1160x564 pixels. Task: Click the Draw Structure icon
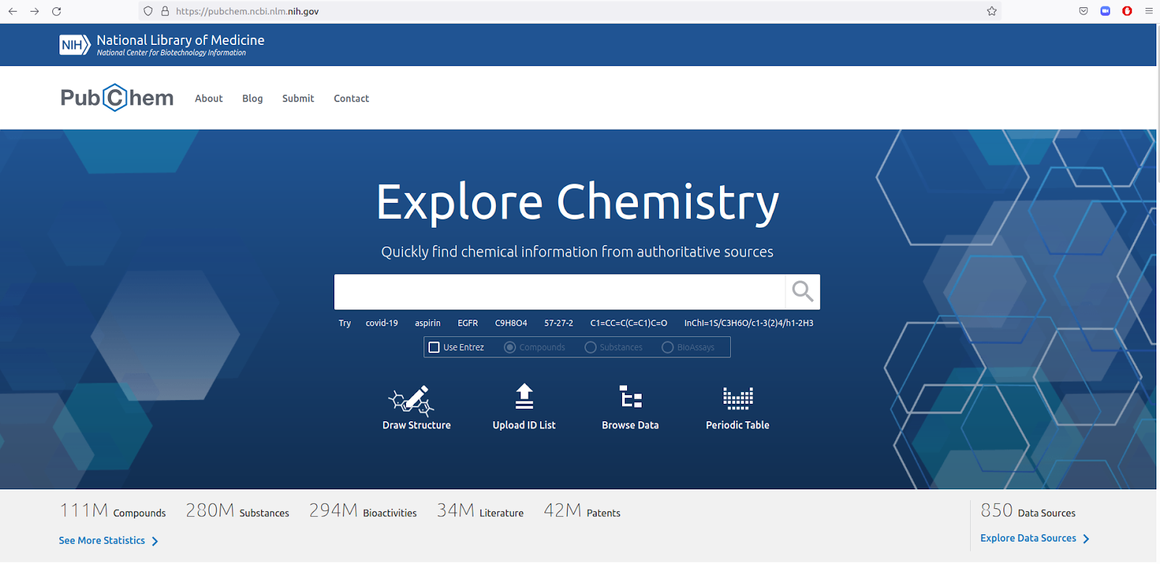[x=412, y=399]
